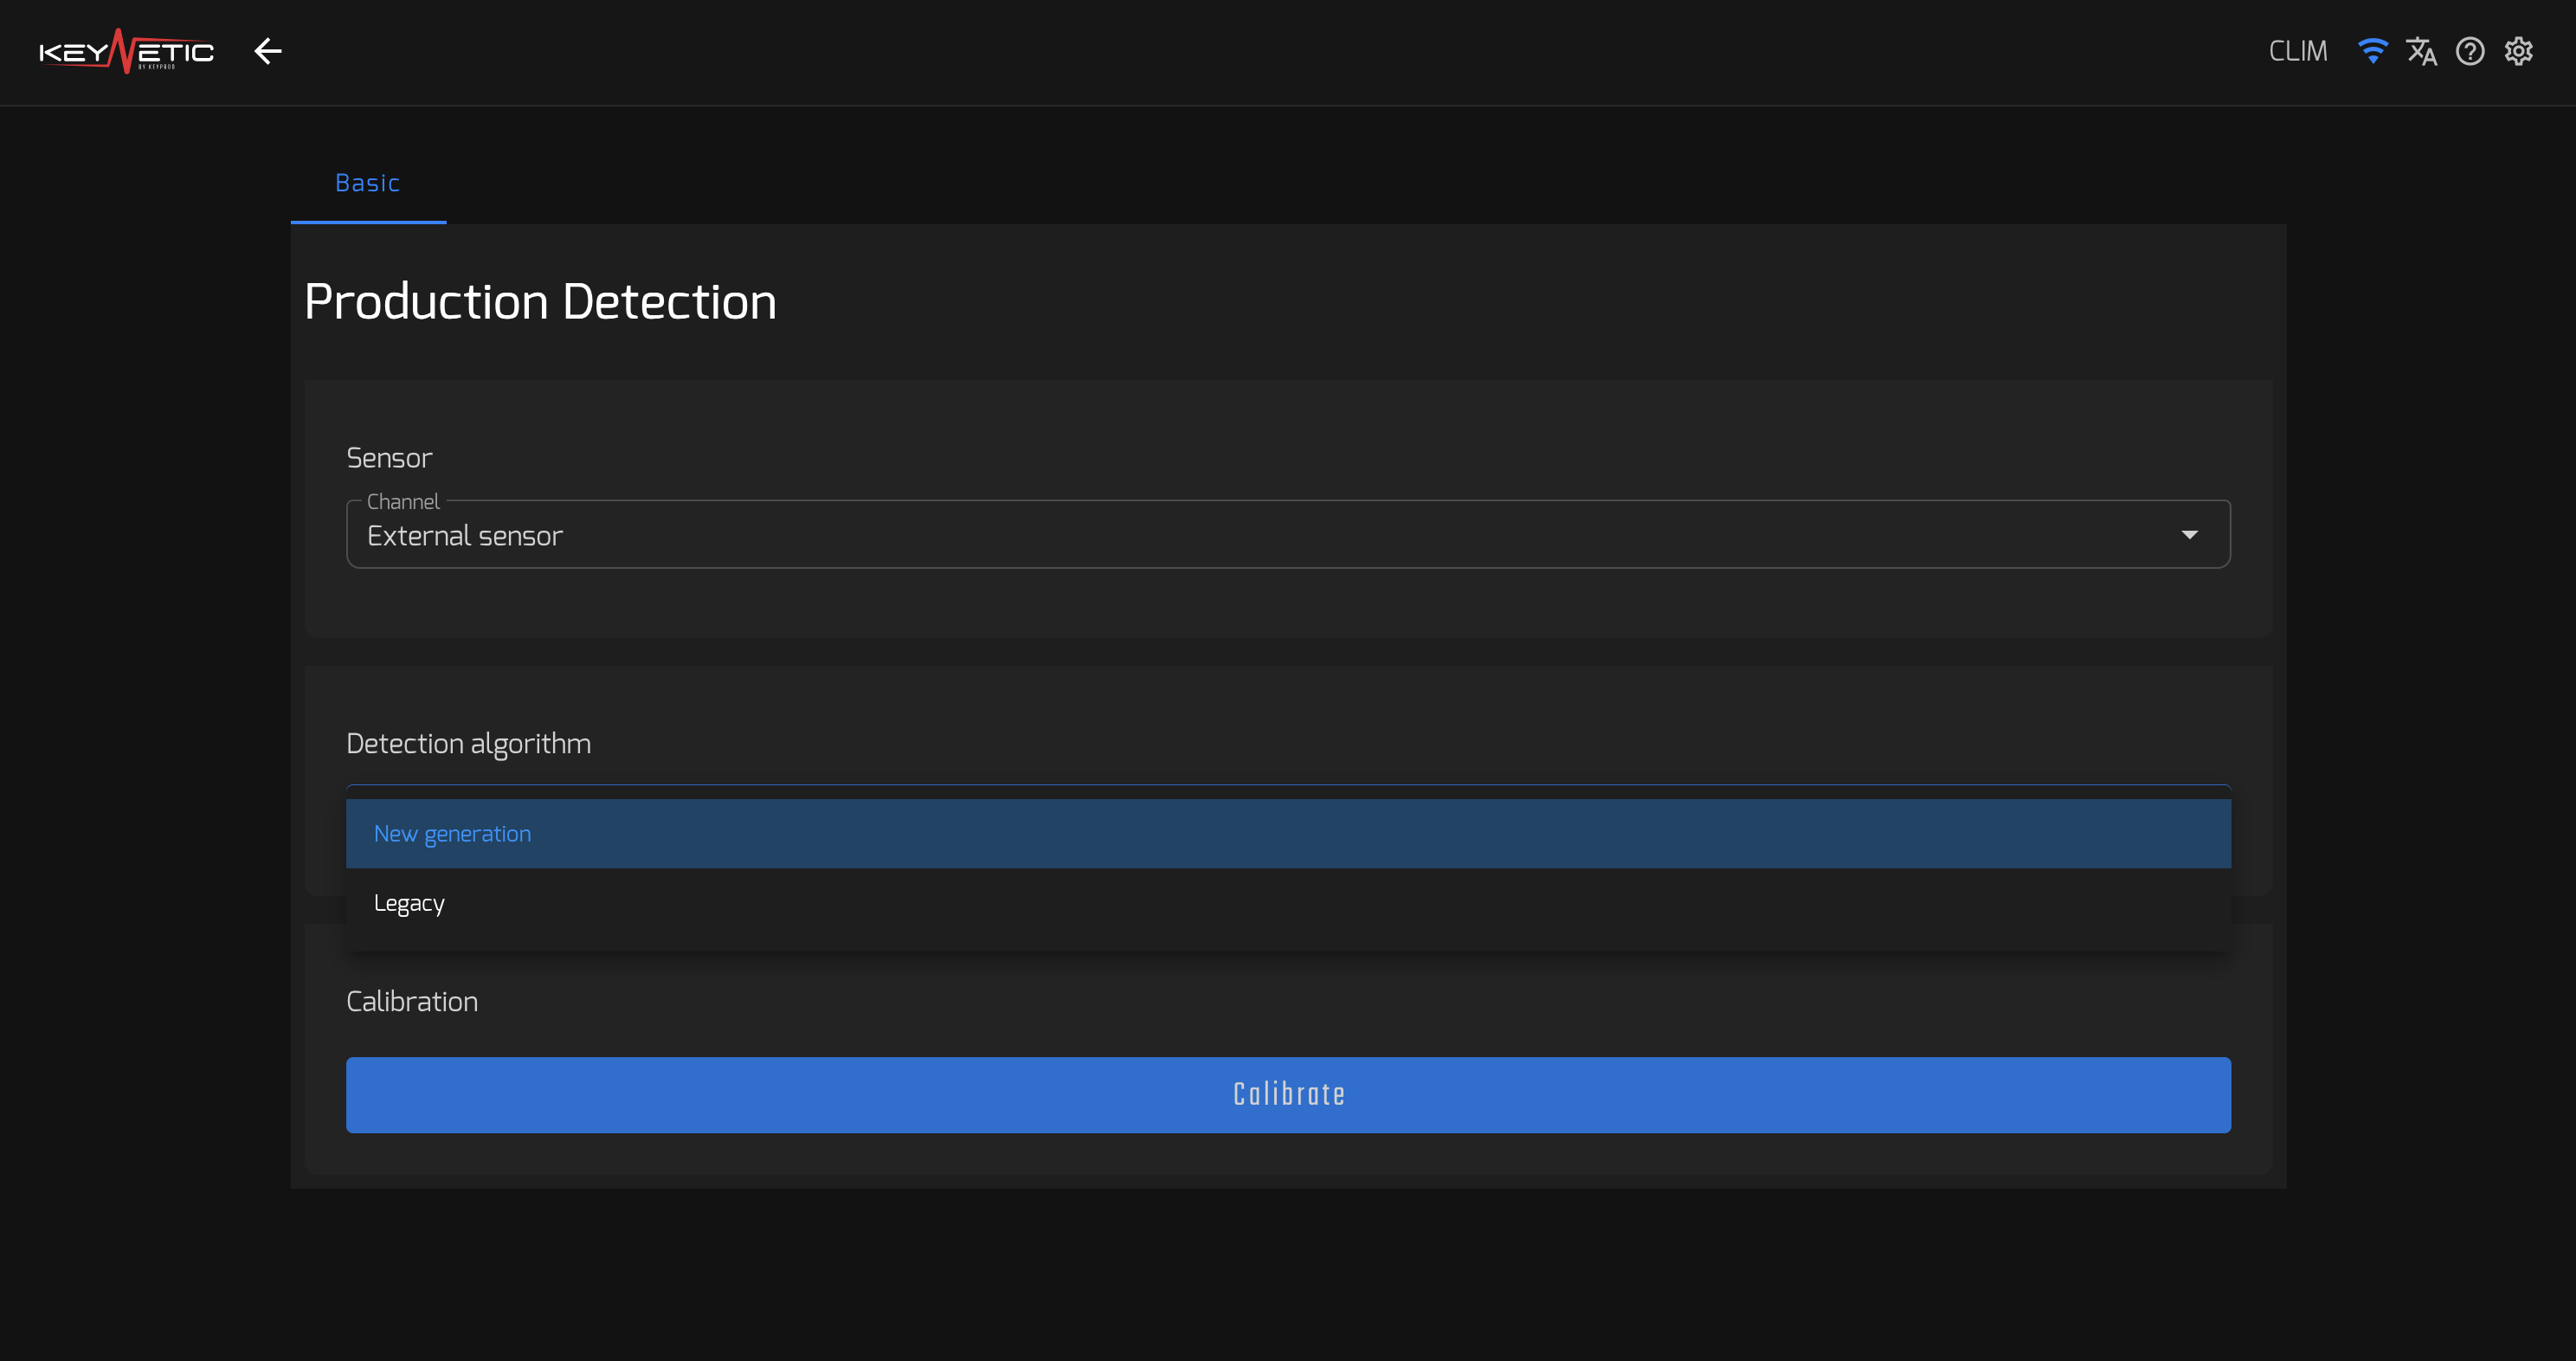Click the Calibration section heading

(x=412, y=1001)
